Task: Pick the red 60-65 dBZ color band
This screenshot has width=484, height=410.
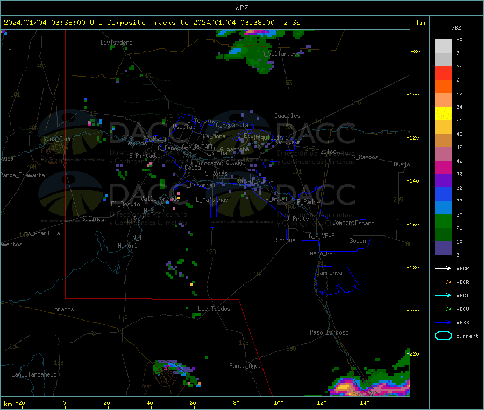Action: 443,73
